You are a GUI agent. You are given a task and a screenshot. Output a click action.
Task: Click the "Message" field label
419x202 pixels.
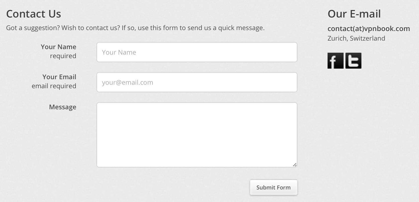point(63,107)
